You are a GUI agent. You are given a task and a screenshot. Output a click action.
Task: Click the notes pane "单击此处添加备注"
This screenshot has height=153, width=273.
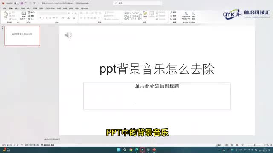pyautogui.click(x=52, y=139)
